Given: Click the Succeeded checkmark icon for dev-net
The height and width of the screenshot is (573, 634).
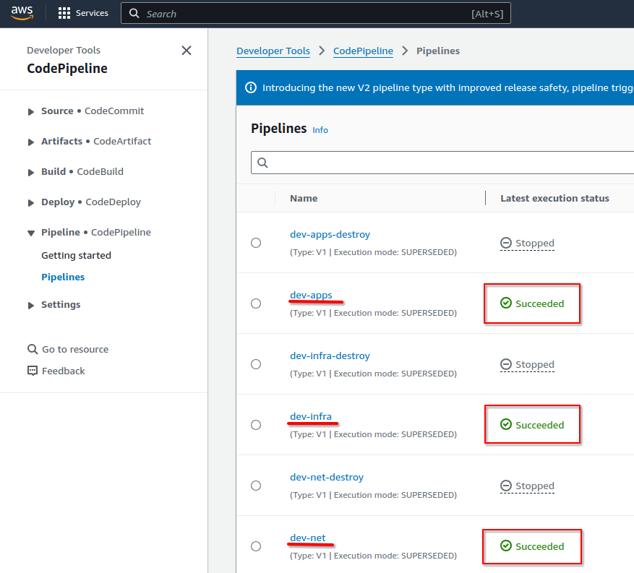Looking at the screenshot, I should tap(506, 546).
